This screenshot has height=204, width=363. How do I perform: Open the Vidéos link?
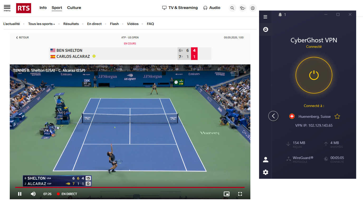click(133, 24)
